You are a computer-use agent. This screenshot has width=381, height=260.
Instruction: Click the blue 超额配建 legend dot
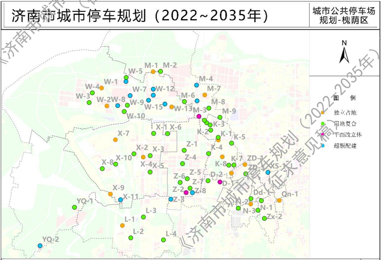[x=323, y=146]
